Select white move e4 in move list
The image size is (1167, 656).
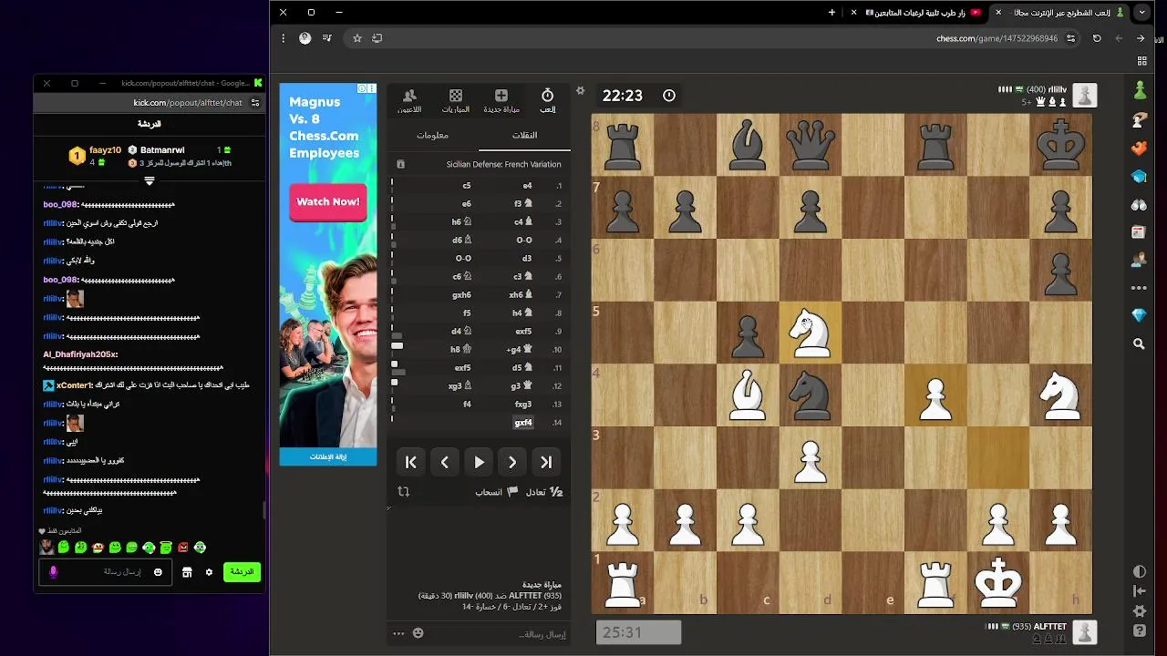(527, 186)
